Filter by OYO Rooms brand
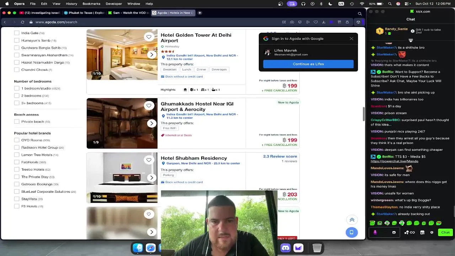This screenshot has width=455, height=256. 17,140
